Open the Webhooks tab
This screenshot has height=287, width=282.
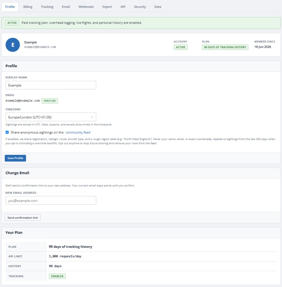[x=86, y=7]
